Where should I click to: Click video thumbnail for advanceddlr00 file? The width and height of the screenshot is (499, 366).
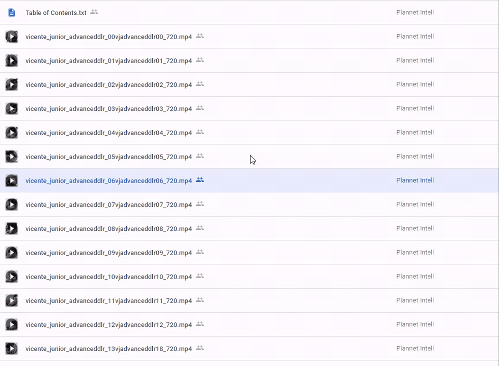[12, 37]
